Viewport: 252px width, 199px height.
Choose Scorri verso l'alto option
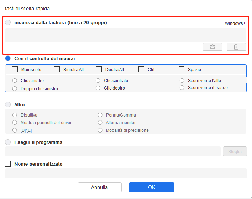point(182,80)
